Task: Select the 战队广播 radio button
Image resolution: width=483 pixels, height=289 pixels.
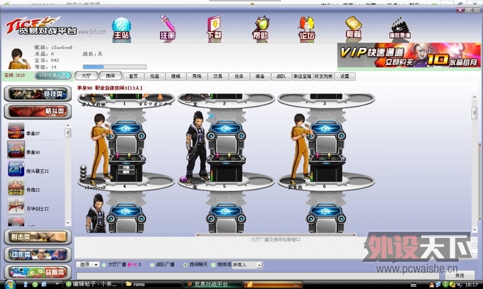Action: [x=152, y=265]
